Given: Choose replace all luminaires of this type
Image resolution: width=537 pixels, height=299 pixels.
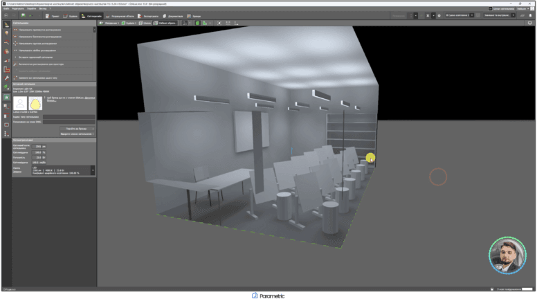Looking at the screenshot, I should click(53, 78).
